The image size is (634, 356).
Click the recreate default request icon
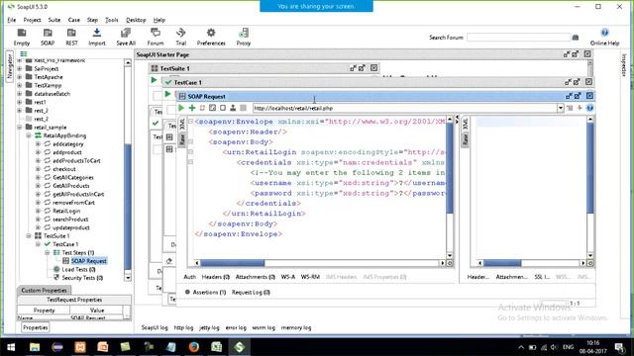click(x=202, y=108)
